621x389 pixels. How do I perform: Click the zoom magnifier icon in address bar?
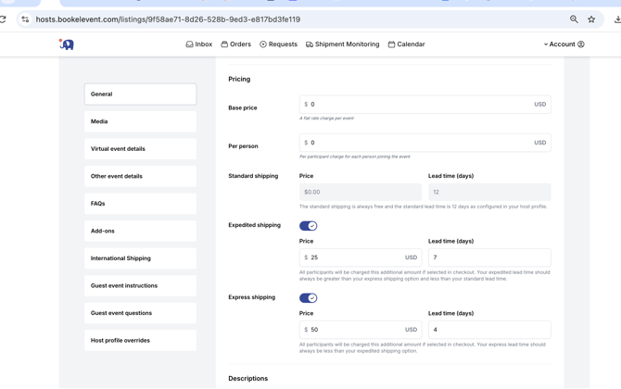[x=574, y=19]
